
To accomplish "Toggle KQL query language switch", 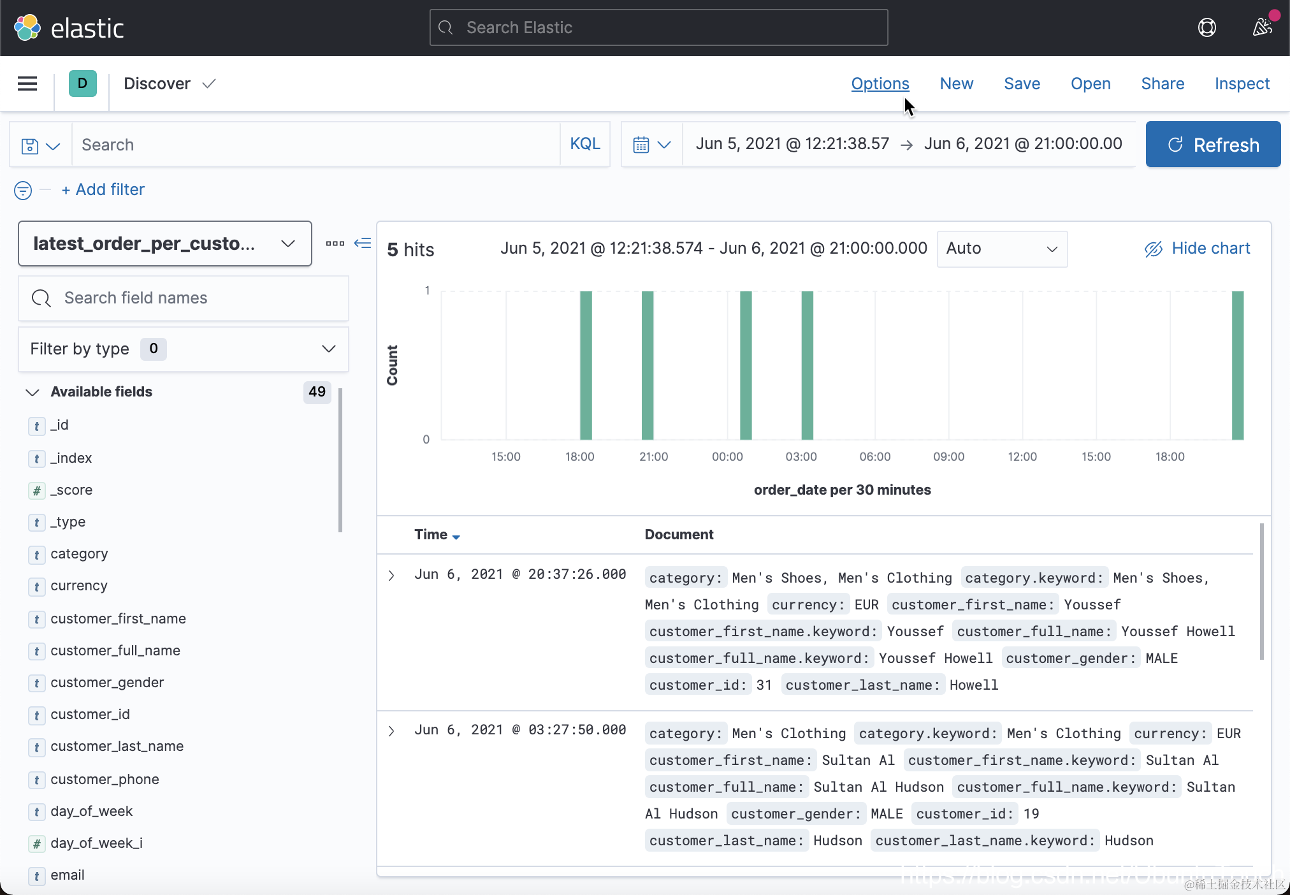I will point(584,144).
